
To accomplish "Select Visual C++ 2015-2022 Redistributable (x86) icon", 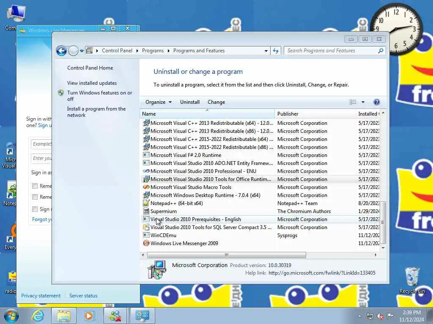I will [x=146, y=147].
